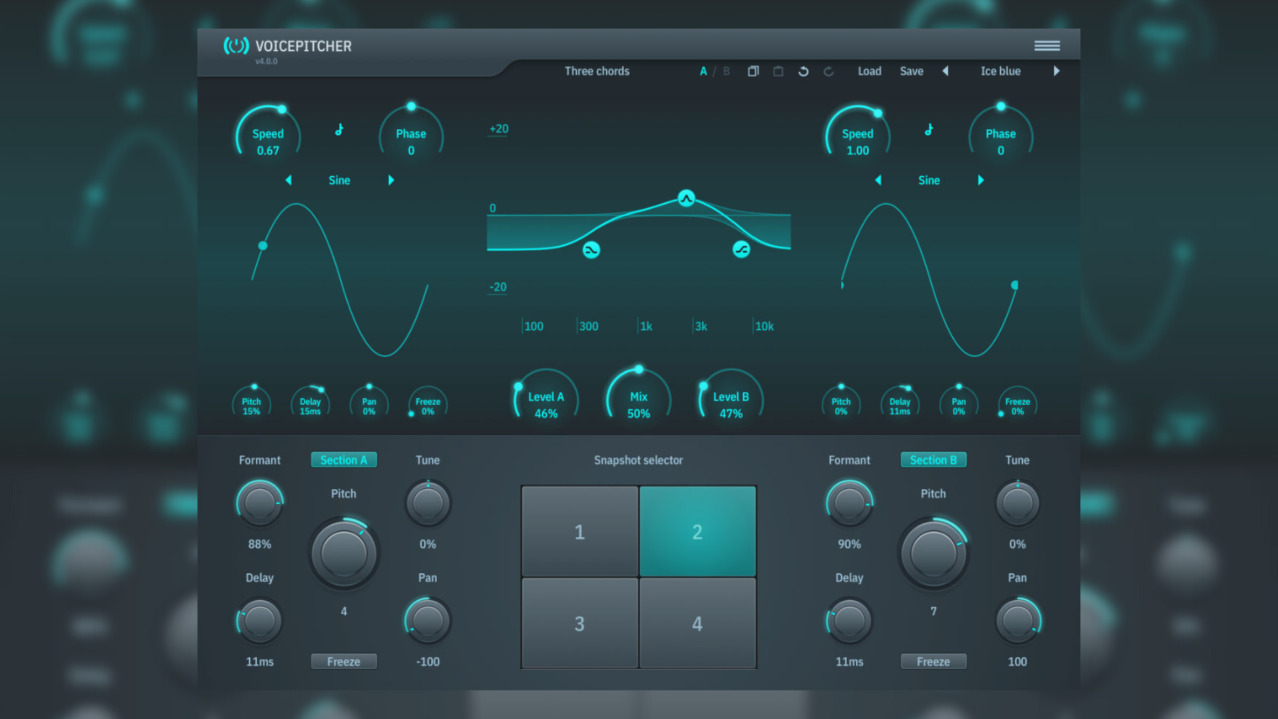This screenshot has width=1278, height=719.
Task: Activate the Section B tab
Action: [x=933, y=459]
